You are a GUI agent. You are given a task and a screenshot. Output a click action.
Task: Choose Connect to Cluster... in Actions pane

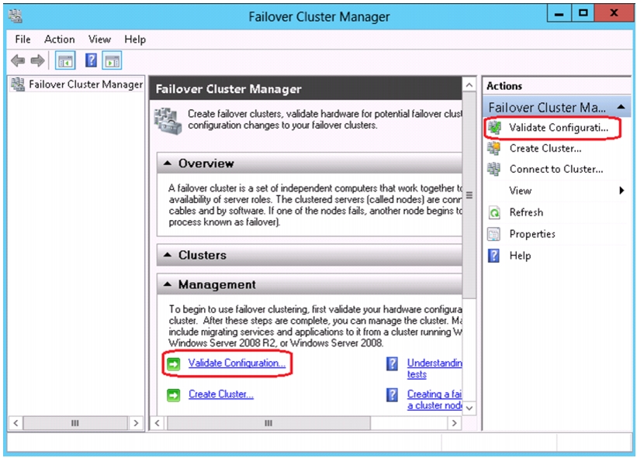pos(556,169)
